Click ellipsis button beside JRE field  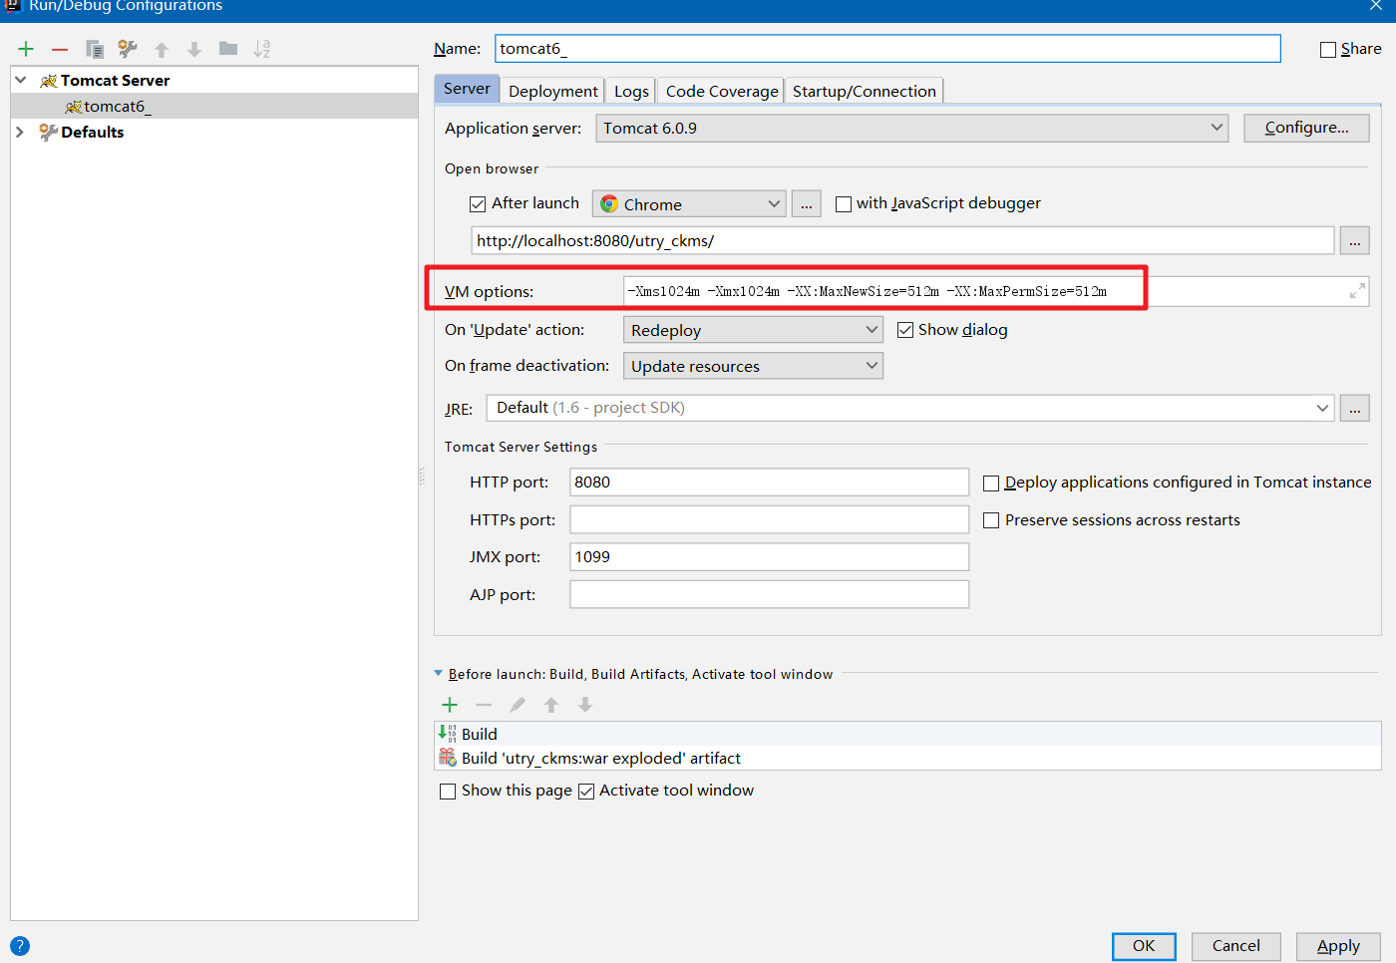[x=1354, y=409]
